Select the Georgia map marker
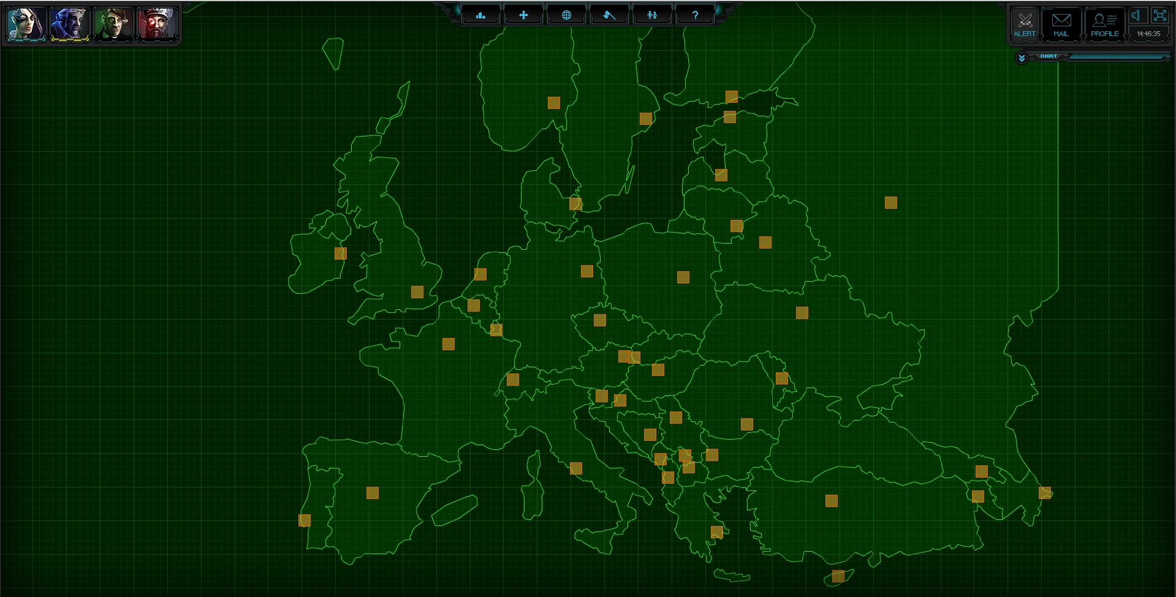Viewport: 1176px width, 597px height. (982, 471)
